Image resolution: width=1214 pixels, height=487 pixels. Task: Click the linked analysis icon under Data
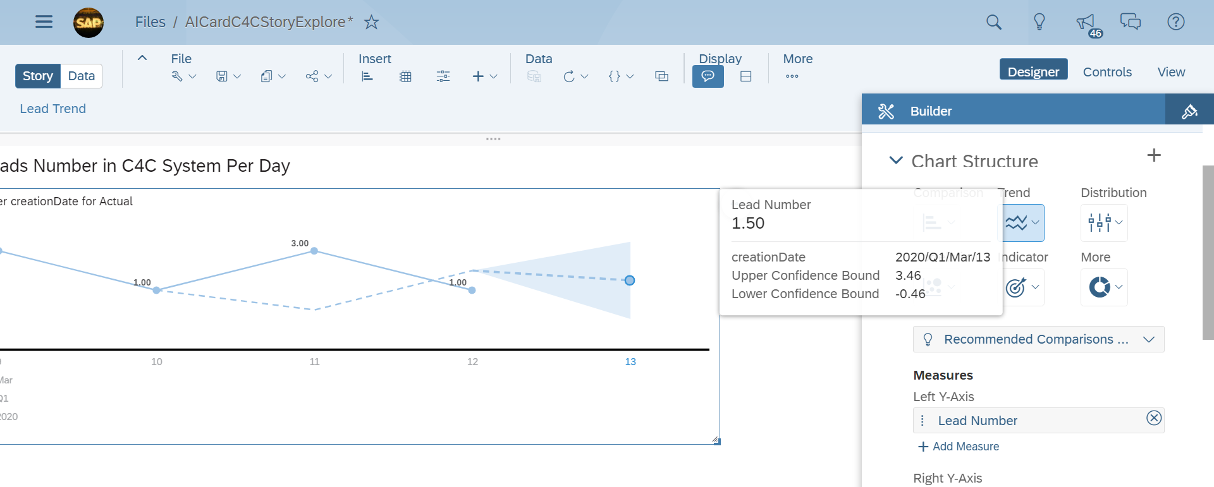[662, 76]
